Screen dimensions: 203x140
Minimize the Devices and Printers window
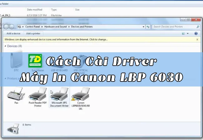[183, 20]
